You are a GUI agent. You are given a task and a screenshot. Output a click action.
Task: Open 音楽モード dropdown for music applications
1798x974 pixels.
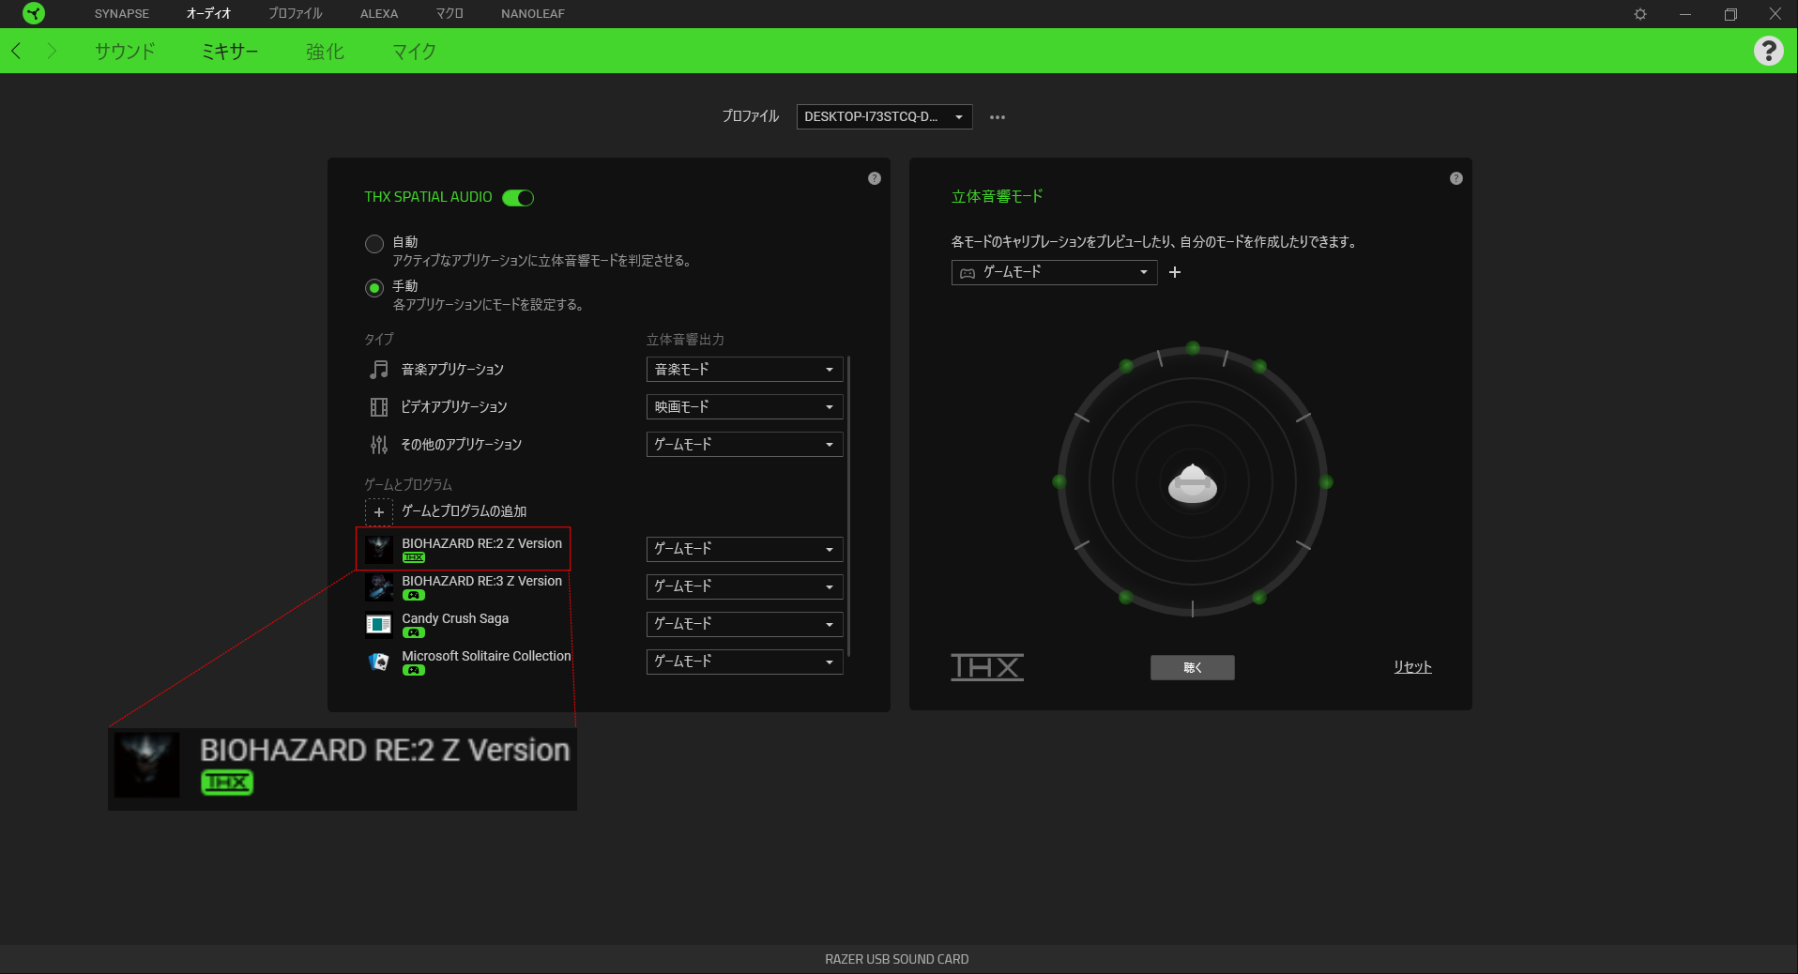click(744, 370)
